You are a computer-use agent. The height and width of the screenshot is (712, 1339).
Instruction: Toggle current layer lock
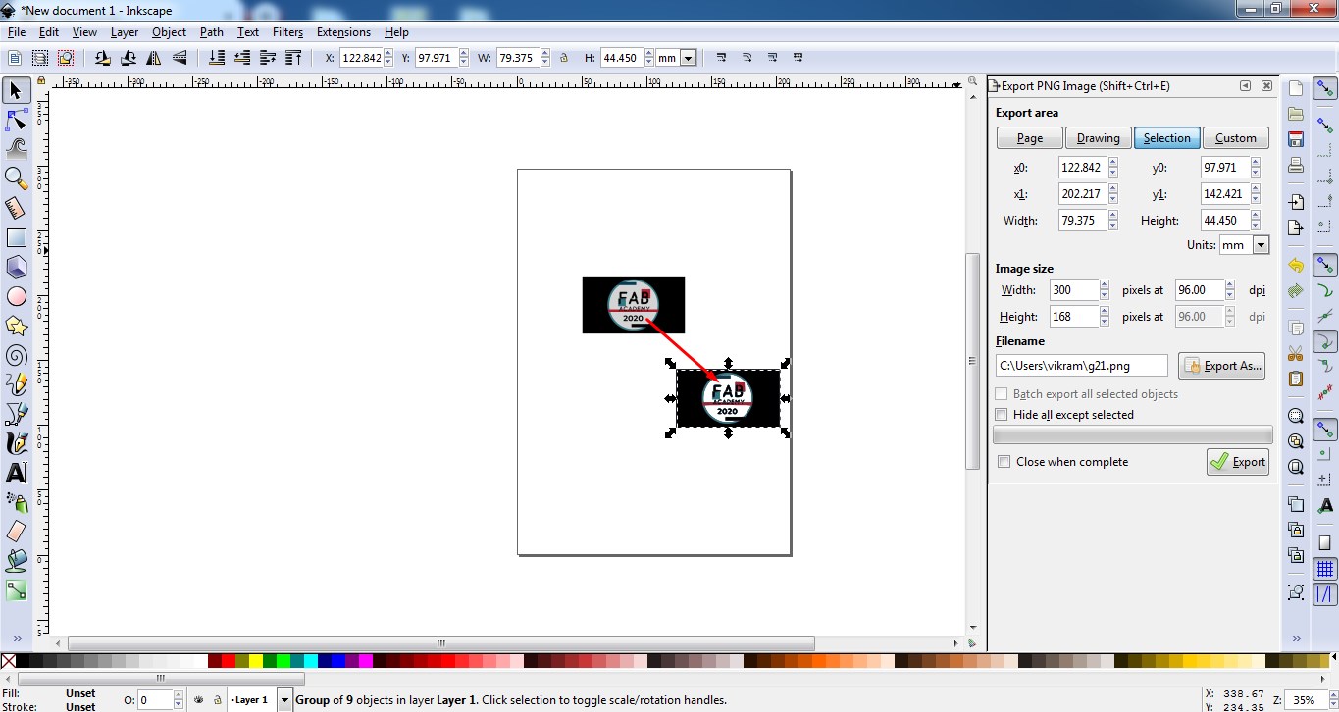coord(217,700)
